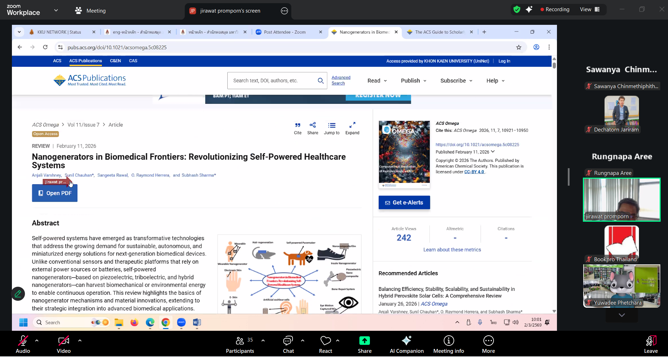
Task: Expand the Publish dropdown menu
Action: 413,81
